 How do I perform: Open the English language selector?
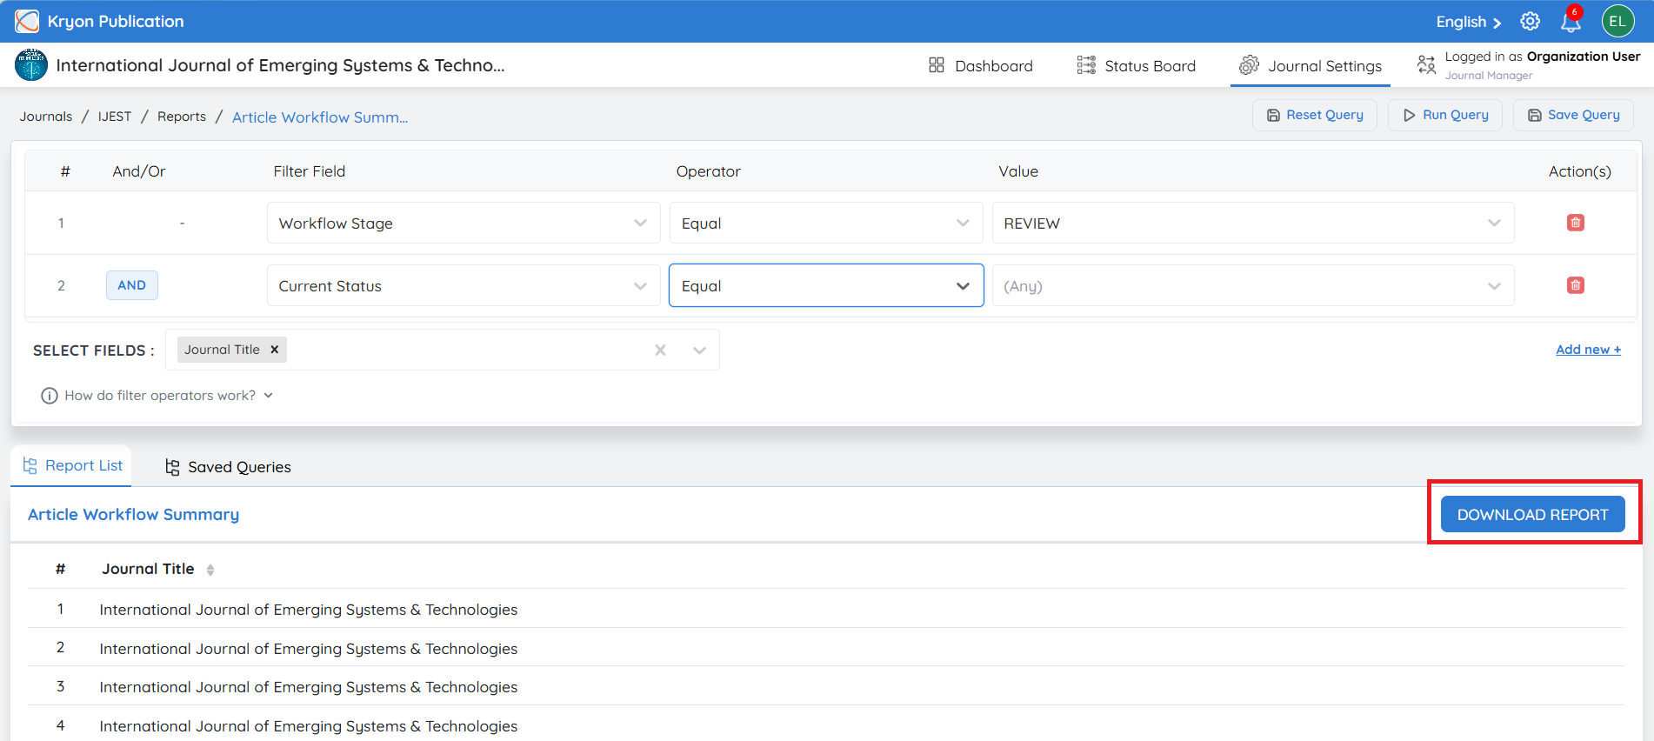(1469, 22)
